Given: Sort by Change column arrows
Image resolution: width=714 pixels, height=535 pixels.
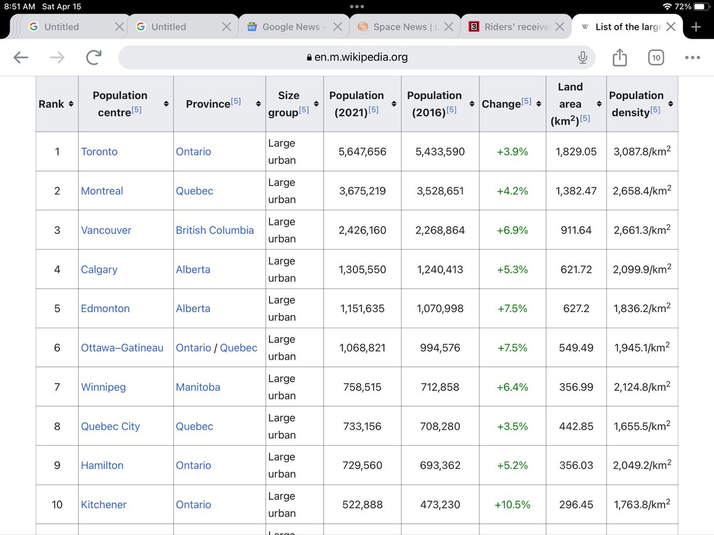Looking at the screenshot, I should (x=538, y=104).
